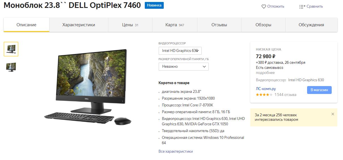Expand the Размер оперативной памяти dropdown Неважно
The height and width of the screenshot is (160, 343).
(x=184, y=67)
